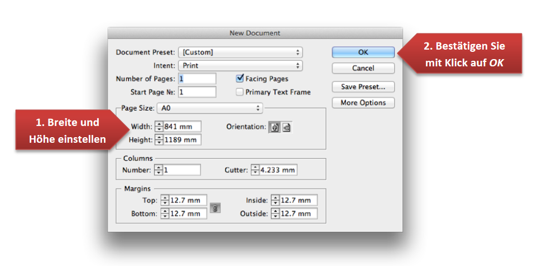This screenshot has width=533, height=266.
Task: Click the More Options button
Action: 363,103
